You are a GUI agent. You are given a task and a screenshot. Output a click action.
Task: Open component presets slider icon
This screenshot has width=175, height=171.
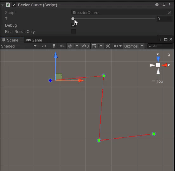[x=163, y=5]
